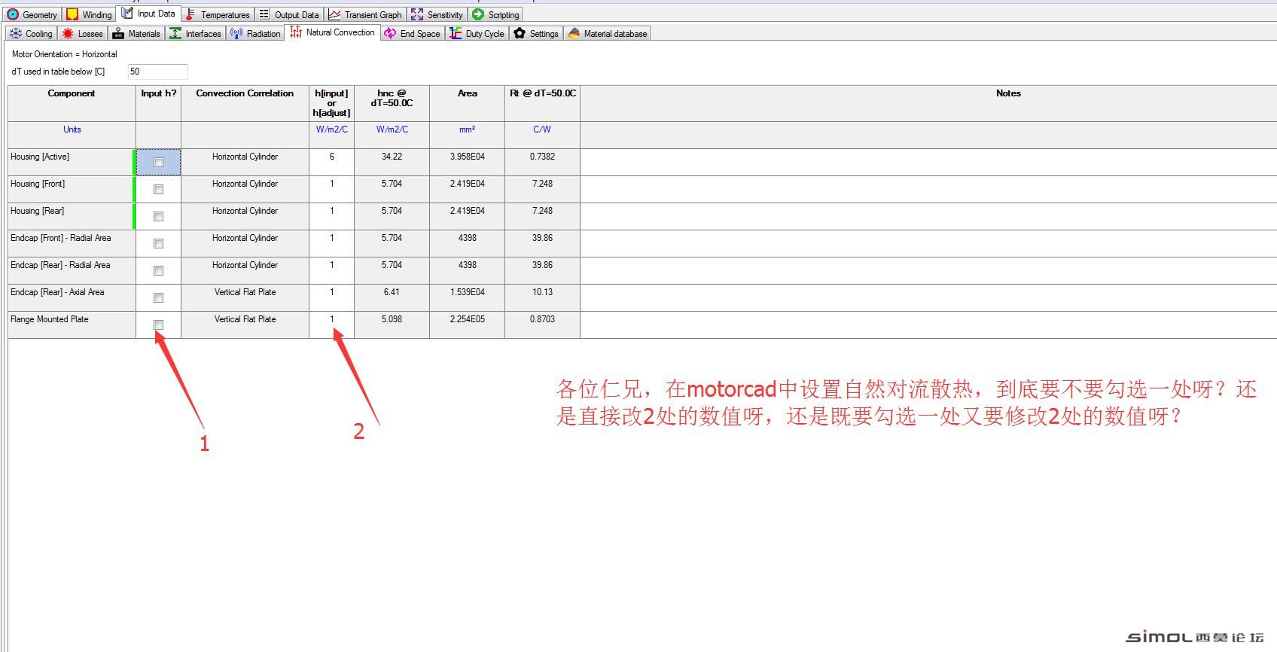Tick Input h? for Endcap [Front] Radial Area
This screenshot has height=652, width=1277.
click(x=158, y=243)
